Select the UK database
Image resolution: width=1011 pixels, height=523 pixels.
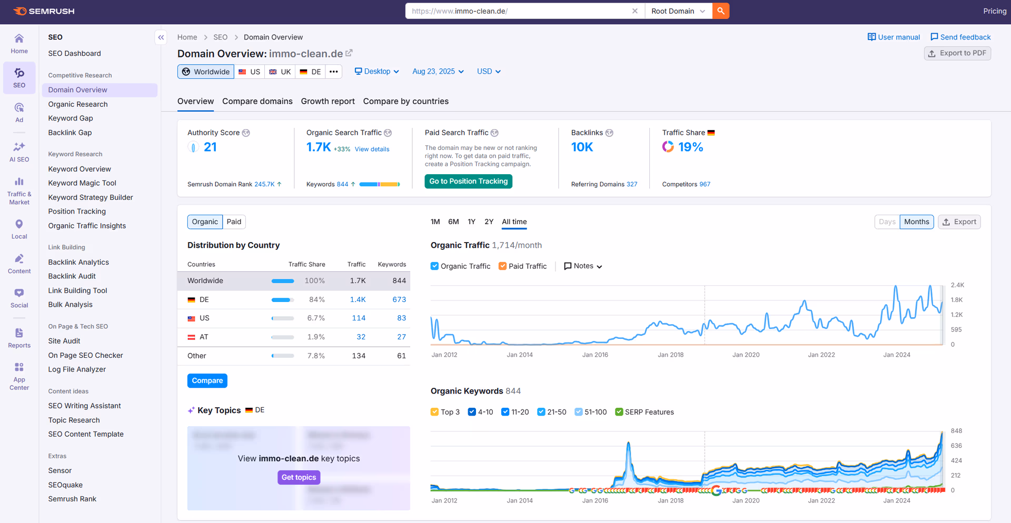tap(280, 72)
